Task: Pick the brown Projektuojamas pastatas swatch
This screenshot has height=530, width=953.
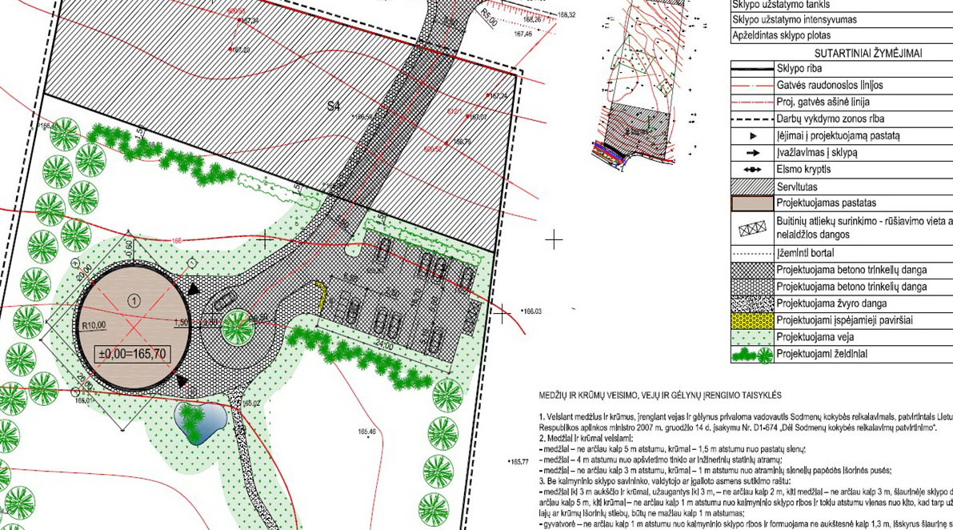Action: (752, 204)
